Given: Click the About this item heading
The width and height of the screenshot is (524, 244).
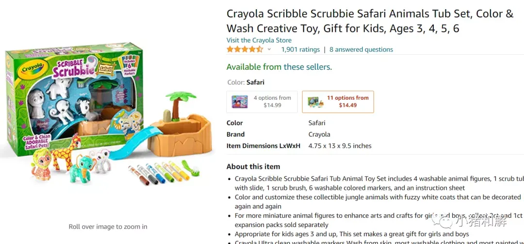Looking at the screenshot, I should coord(253,167).
